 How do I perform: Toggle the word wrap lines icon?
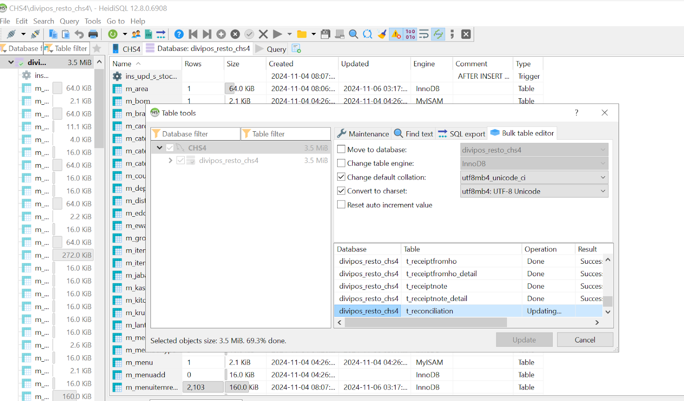pyautogui.click(x=424, y=34)
